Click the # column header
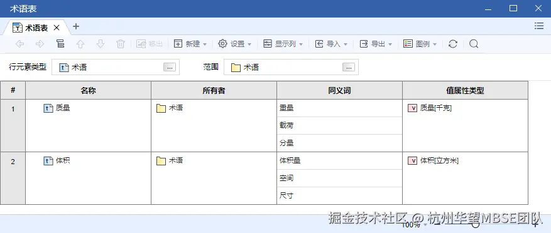This screenshot has height=233, width=551. coord(13,90)
